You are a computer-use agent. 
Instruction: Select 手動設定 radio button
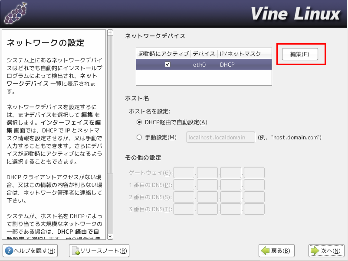139,137
